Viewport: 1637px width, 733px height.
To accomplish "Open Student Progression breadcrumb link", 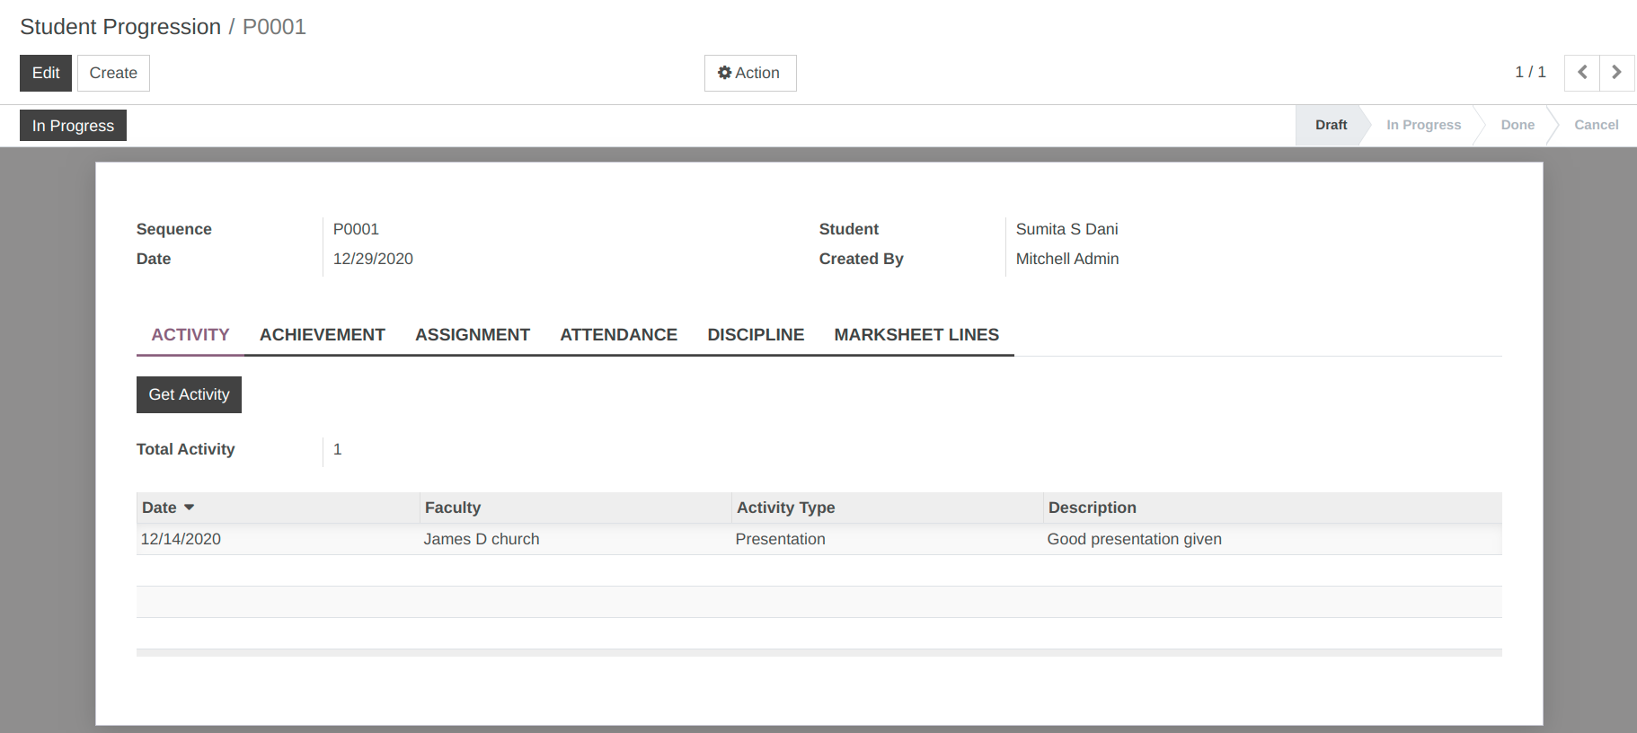I will pos(120,27).
